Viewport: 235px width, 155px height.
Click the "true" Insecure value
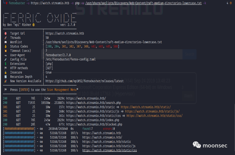click(x=48, y=72)
